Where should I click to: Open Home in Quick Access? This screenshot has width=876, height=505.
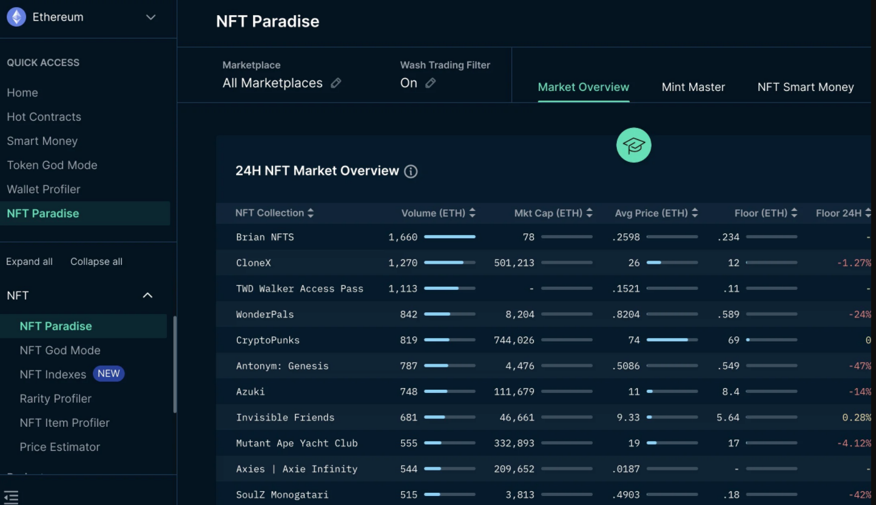click(22, 93)
